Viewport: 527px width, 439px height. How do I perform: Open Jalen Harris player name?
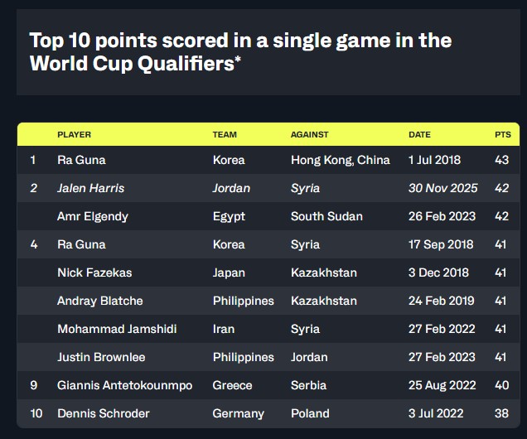click(x=90, y=188)
